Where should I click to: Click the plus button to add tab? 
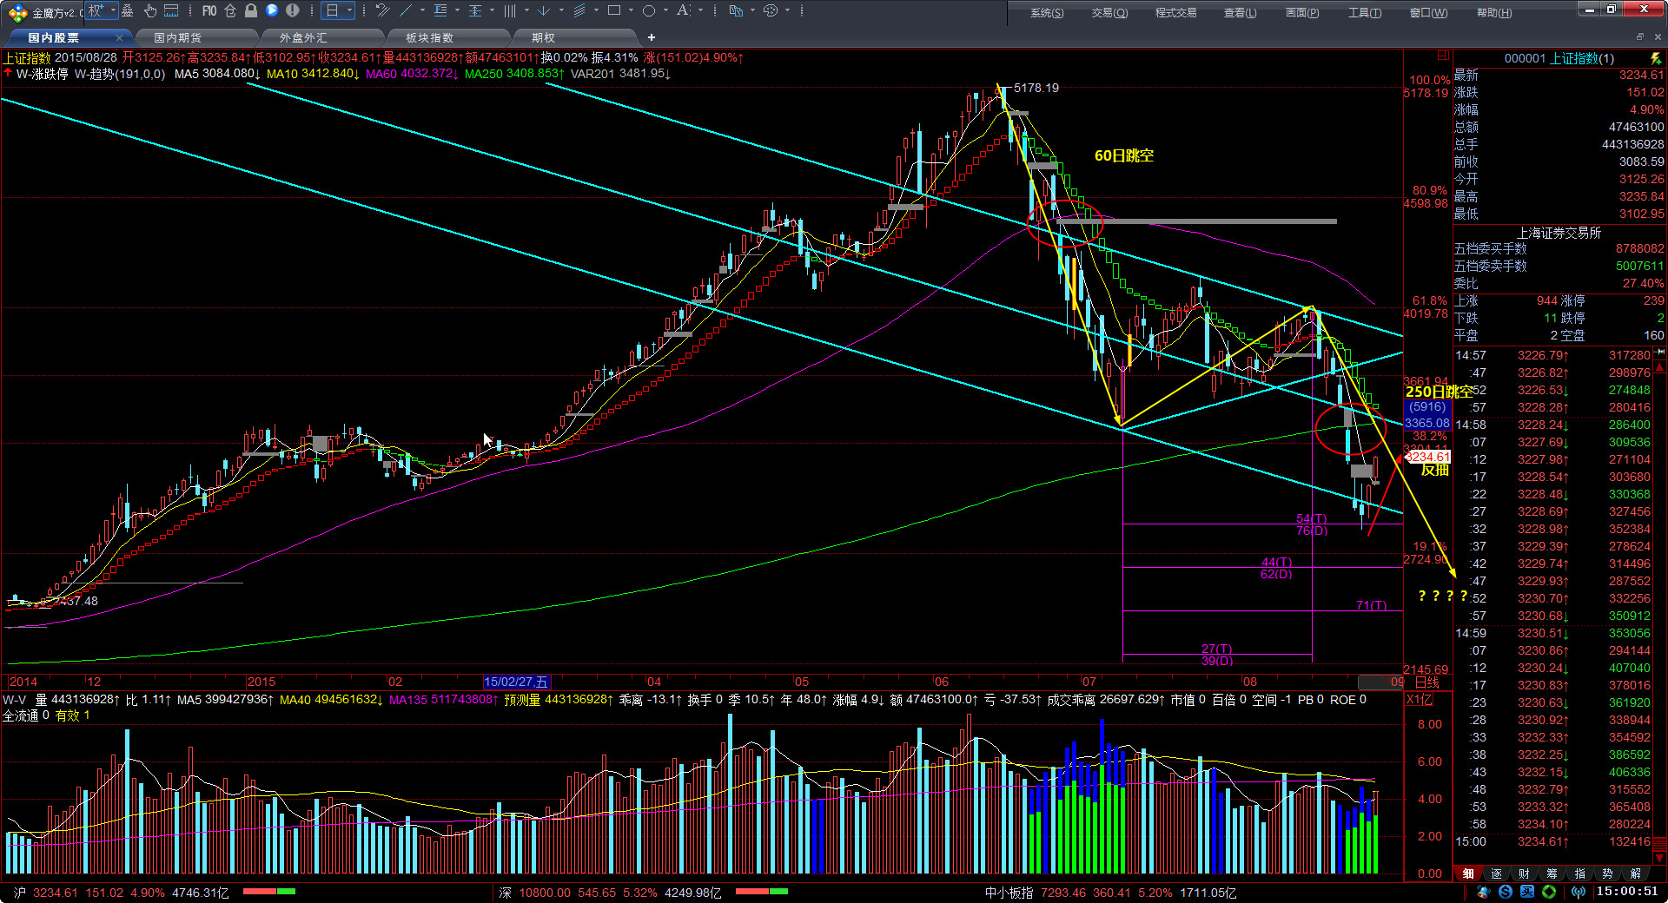[x=652, y=37]
